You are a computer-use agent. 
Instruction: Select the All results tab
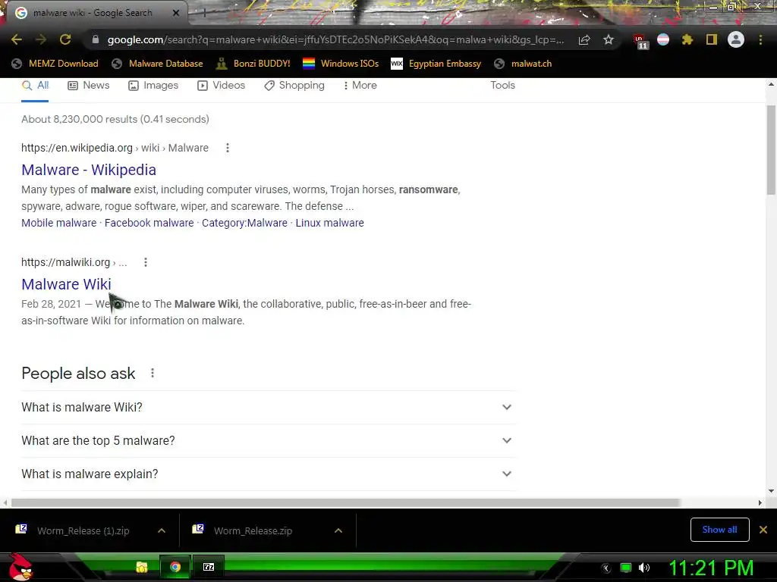[35, 86]
